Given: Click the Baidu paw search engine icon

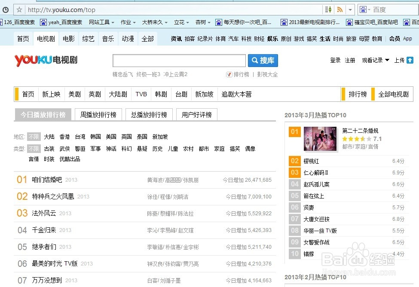Looking at the screenshot, I should [x=363, y=10].
